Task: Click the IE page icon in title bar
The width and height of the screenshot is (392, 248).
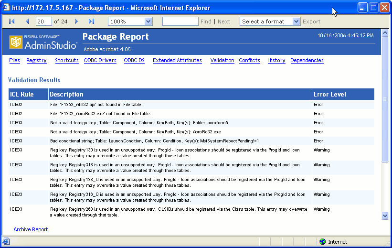Action: [x=7, y=8]
